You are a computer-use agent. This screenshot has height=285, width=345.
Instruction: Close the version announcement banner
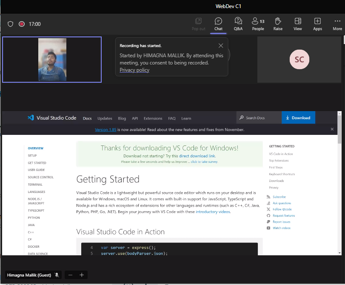332,129
